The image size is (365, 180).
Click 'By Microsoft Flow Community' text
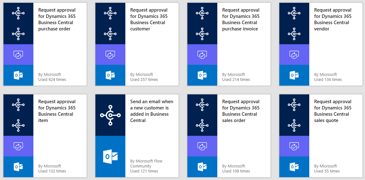tap(146, 164)
